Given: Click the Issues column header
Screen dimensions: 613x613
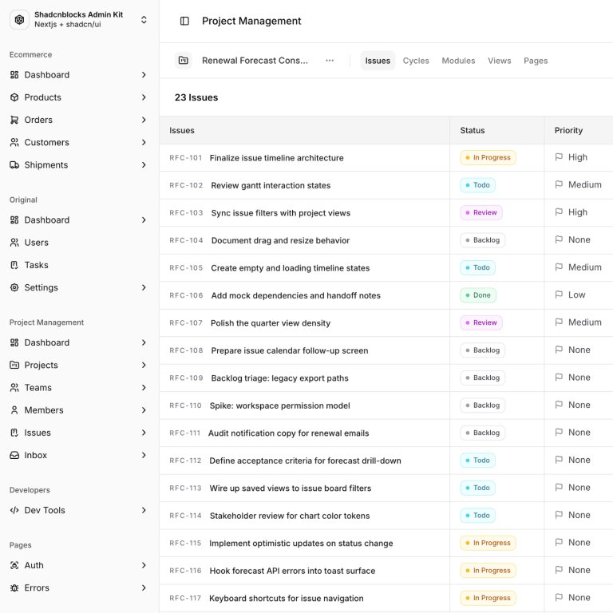Looking at the screenshot, I should (182, 130).
